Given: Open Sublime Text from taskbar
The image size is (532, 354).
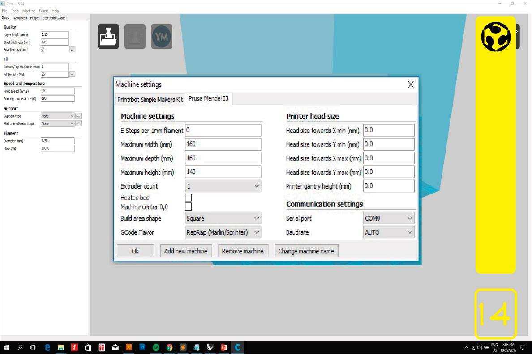Looking at the screenshot, I should tap(183, 347).
